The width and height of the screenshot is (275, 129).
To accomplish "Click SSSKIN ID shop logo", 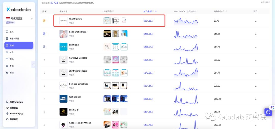I will click(x=63, y=112).
